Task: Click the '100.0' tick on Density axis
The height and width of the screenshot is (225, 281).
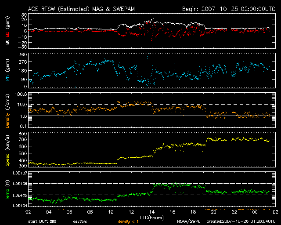Action: (21, 94)
